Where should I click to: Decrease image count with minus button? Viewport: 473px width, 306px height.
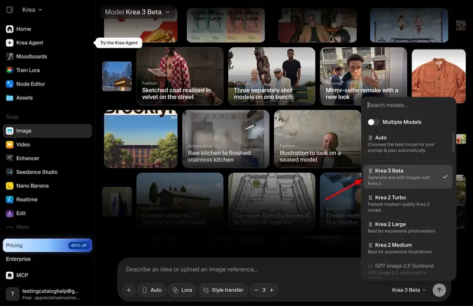click(x=256, y=290)
